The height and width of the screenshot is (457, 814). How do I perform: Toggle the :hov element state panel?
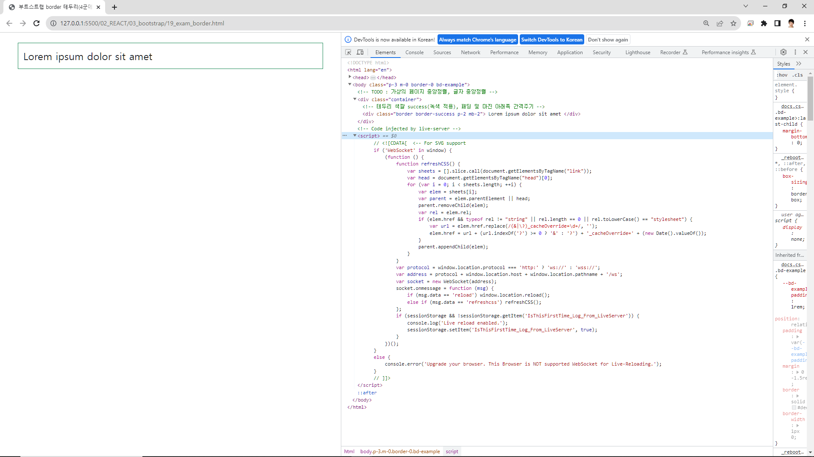tap(782, 75)
